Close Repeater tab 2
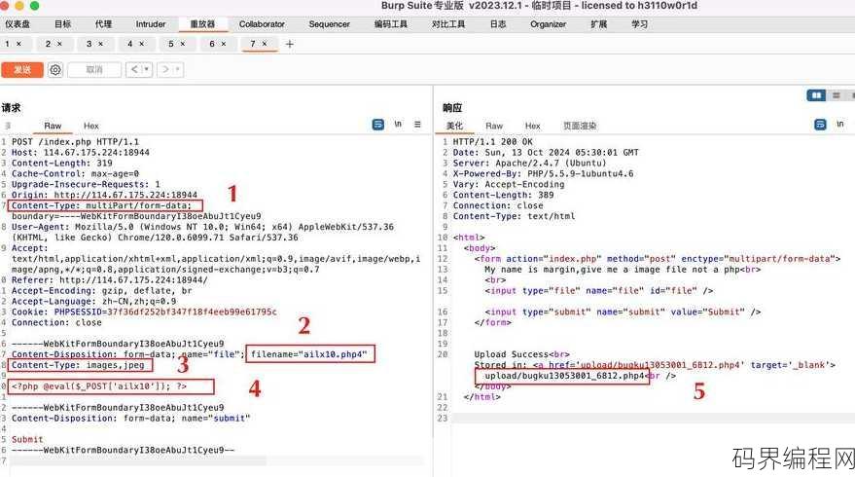 coord(60,44)
